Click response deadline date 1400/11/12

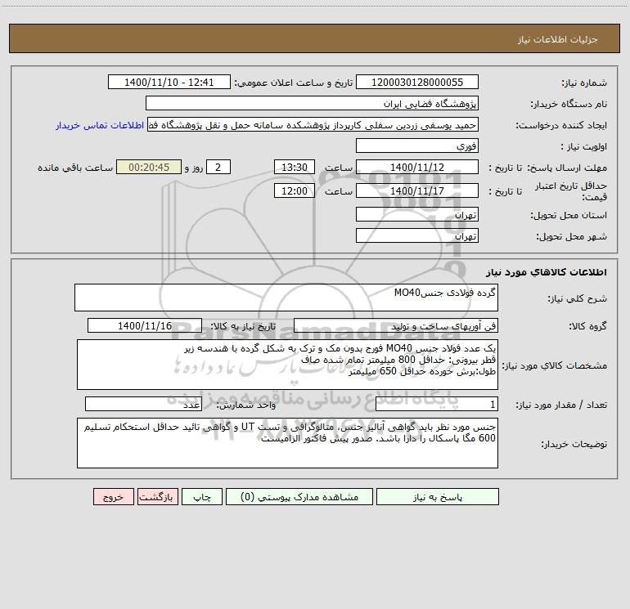coord(417,167)
